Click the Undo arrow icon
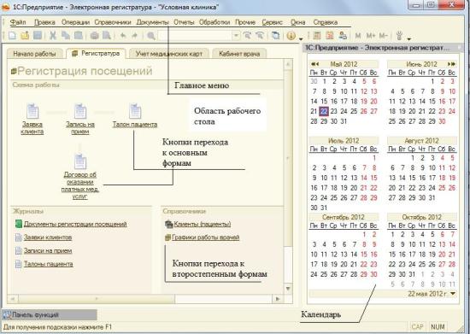Image resolution: width=470 pixels, height=334 pixels. (x=123, y=36)
